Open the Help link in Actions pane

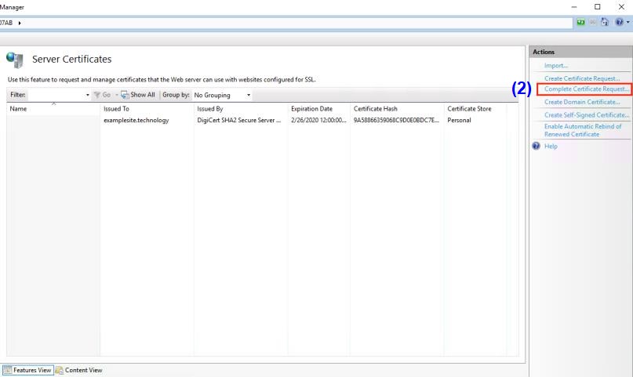tap(551, 146)
